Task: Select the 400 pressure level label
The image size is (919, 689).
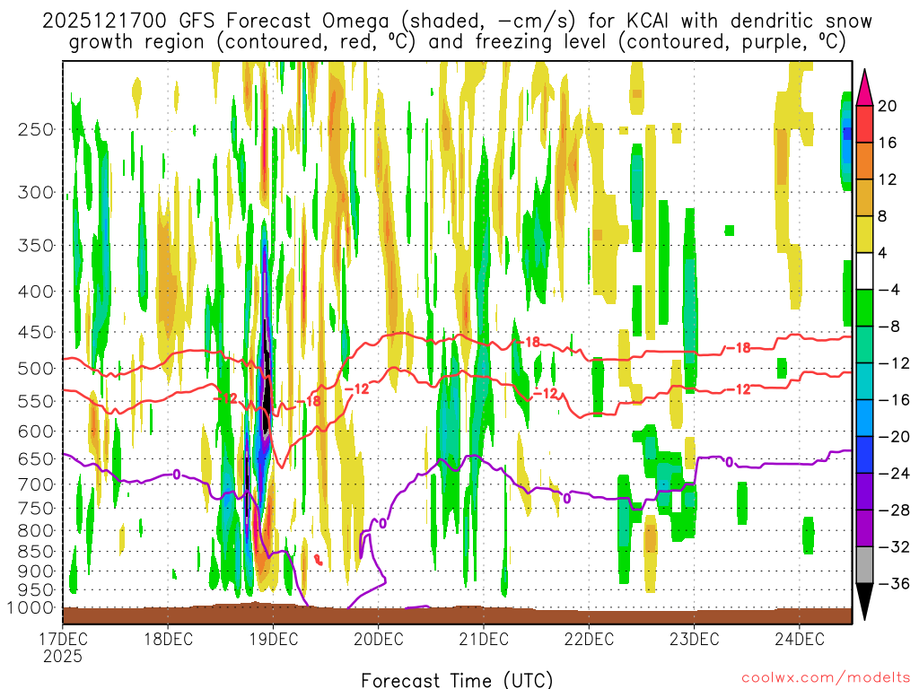Action: [36, 292]
